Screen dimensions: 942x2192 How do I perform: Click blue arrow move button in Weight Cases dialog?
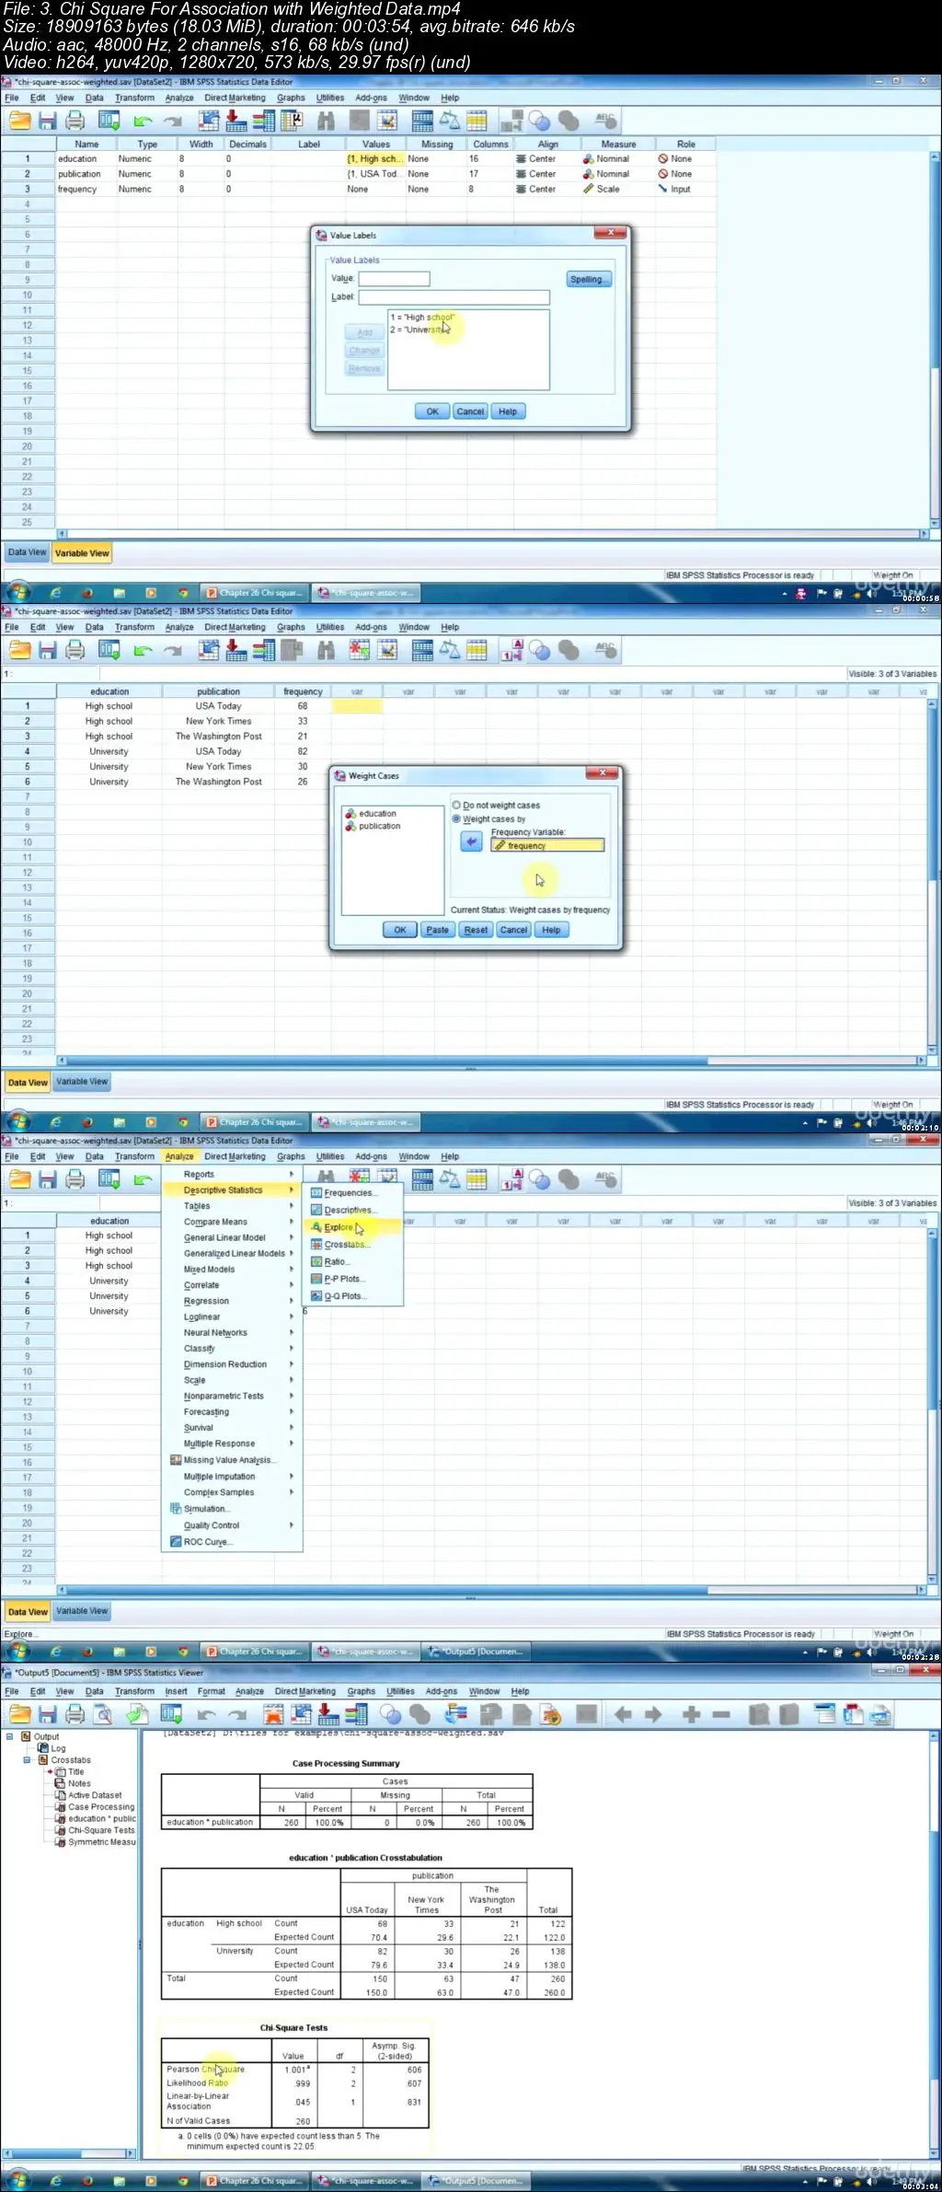(471, 841)
